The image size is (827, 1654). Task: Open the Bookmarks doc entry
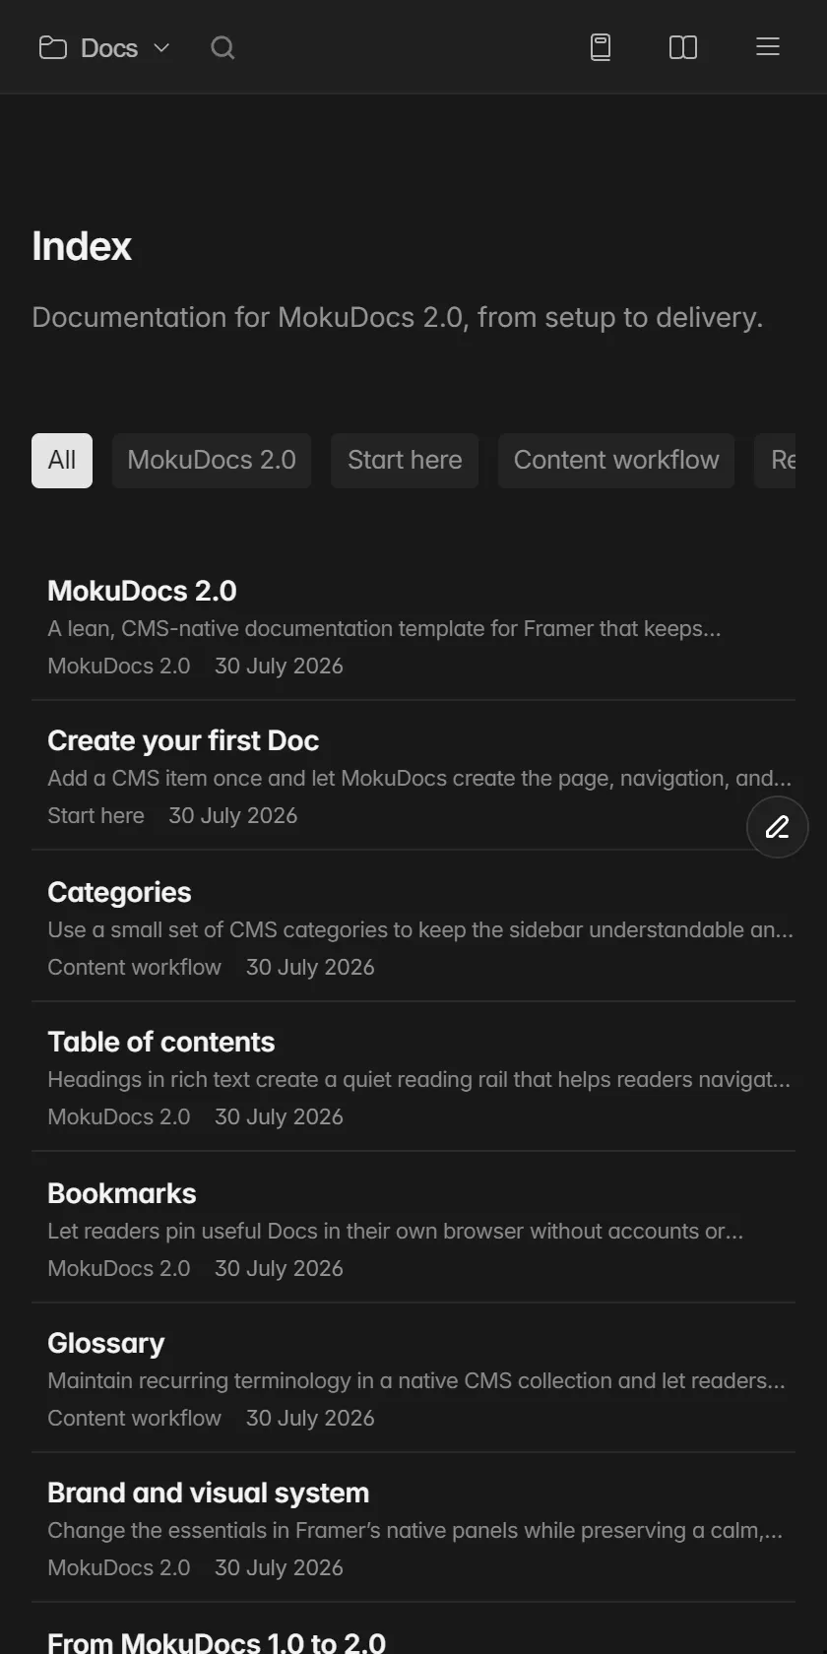click(x=413, y=1229)
